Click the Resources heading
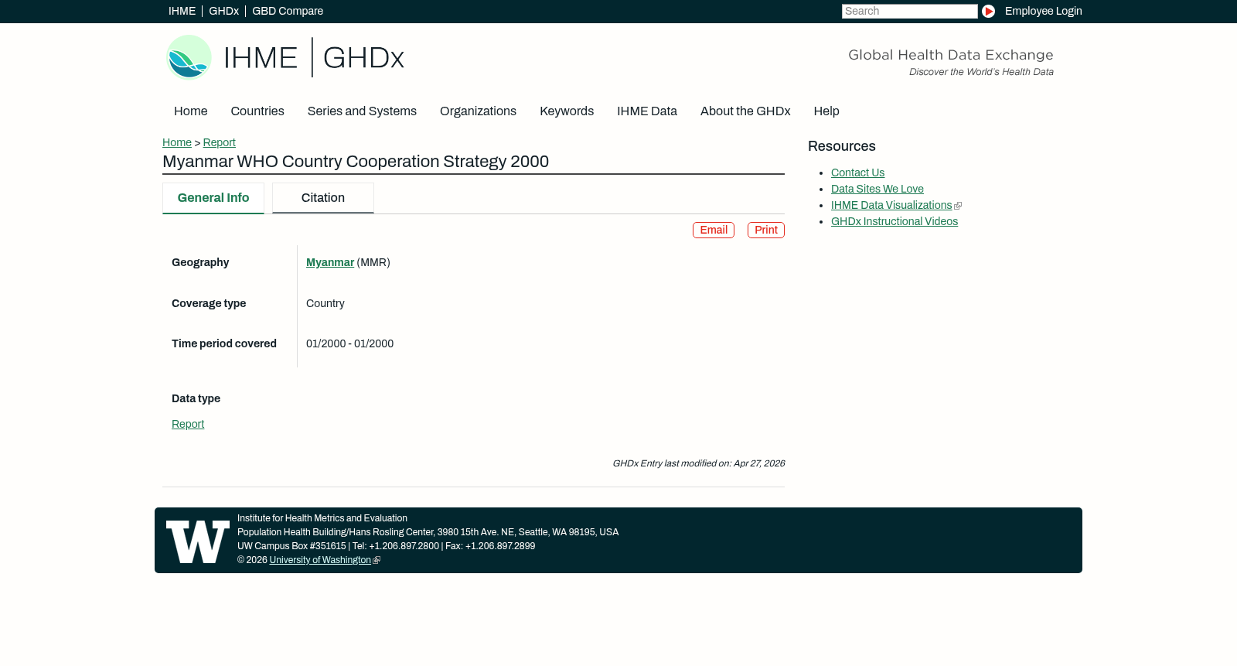The image size is (1237, 666). 842,146
